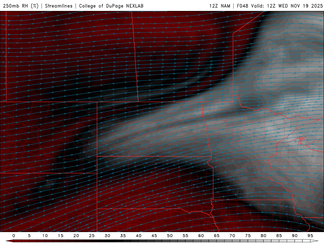The height and width of the screenshot is (243, 324).
Task: Click the legend value "40"
Action: coord(139,236)
